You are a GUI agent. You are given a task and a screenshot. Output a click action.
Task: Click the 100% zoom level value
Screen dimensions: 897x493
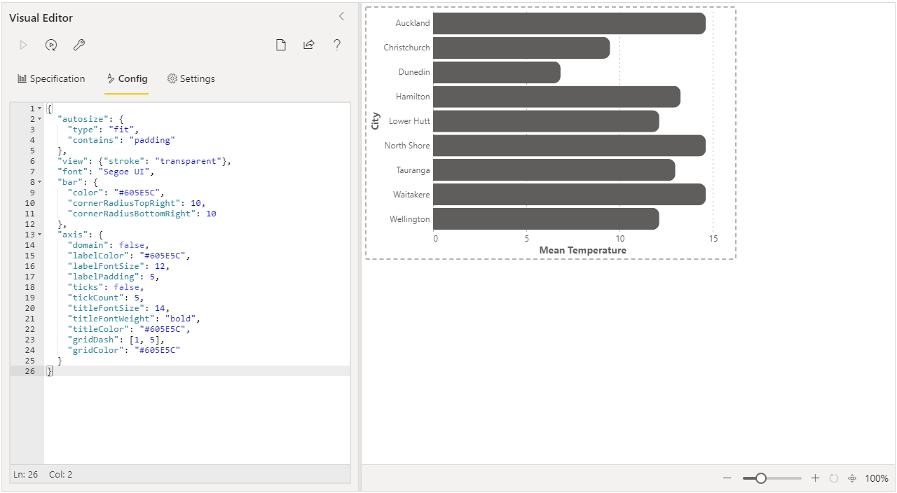[x=877, y=478]
